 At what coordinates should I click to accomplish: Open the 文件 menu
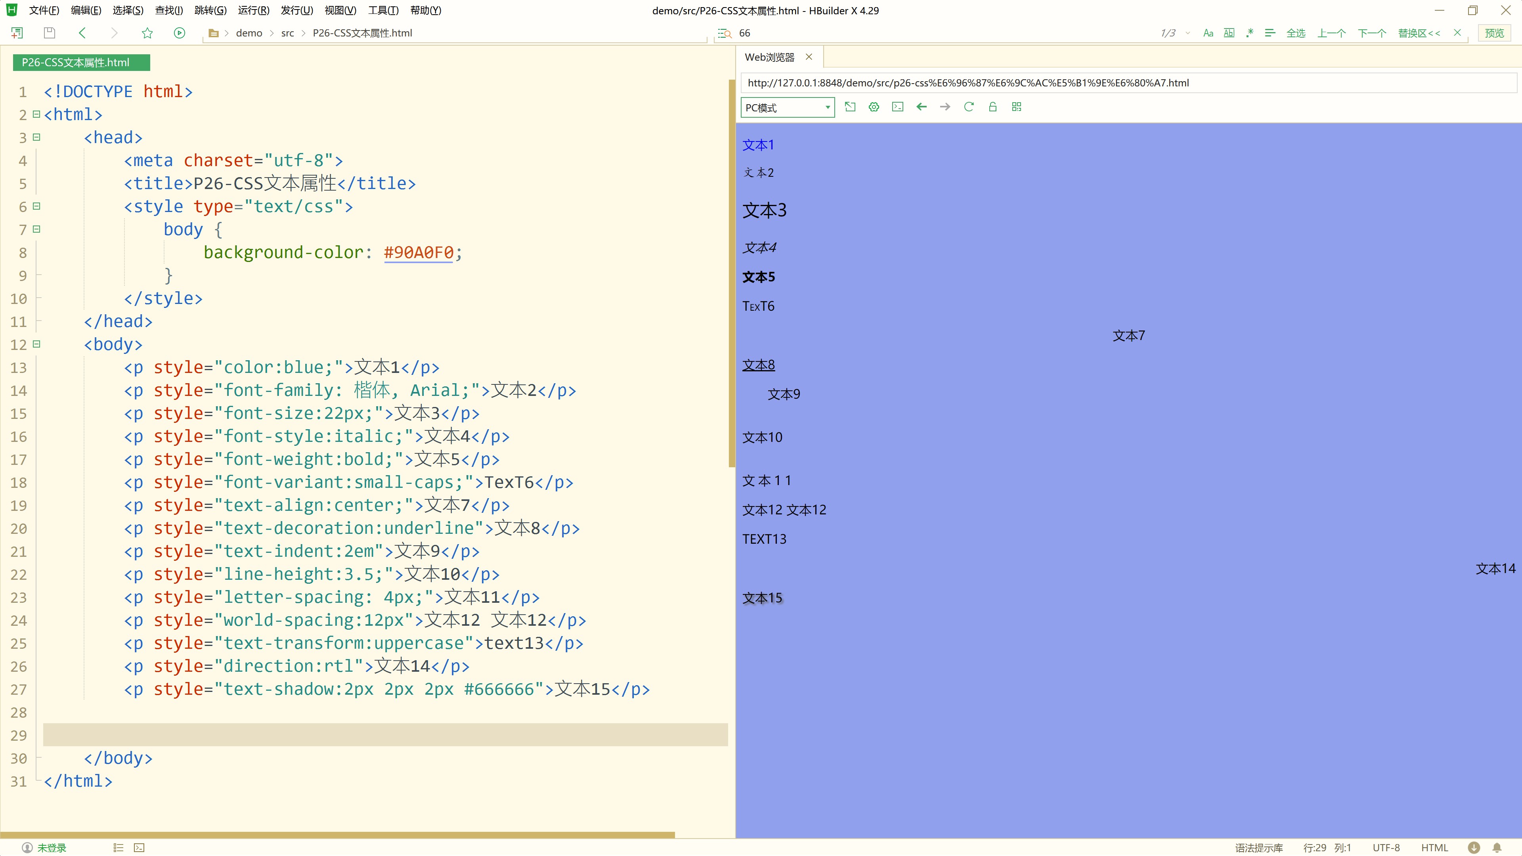coord(42,10)
